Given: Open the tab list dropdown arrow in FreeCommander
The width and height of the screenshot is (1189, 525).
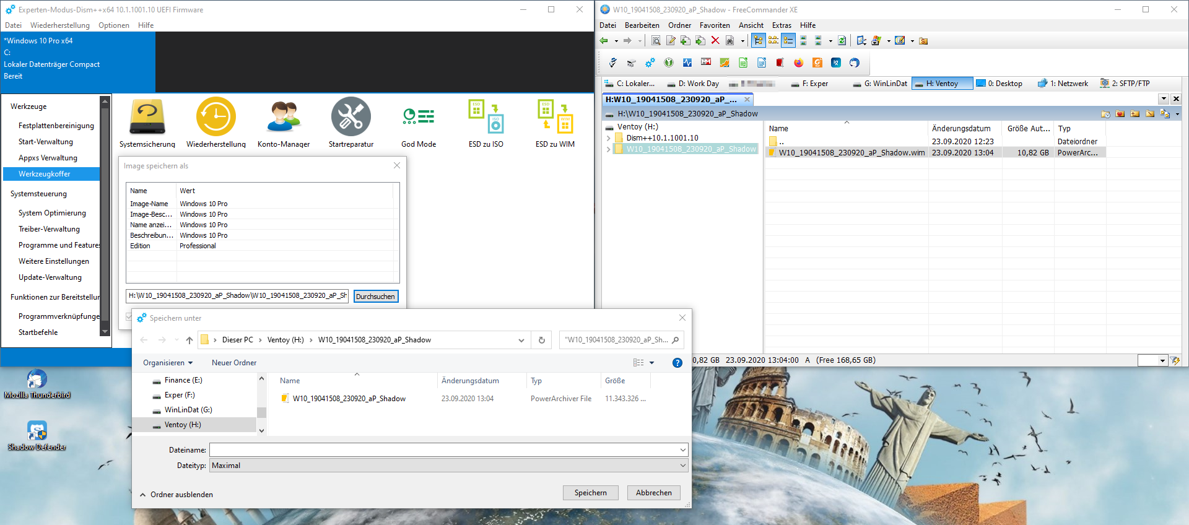Looking at the screenshot, I should pos(1164,99).
